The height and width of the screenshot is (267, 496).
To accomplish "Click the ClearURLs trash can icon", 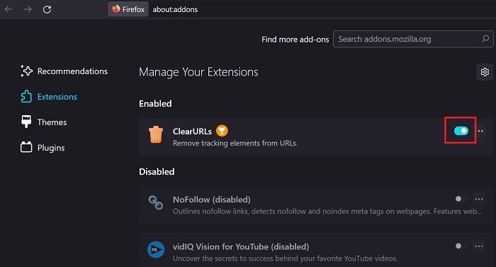I will pyautogui.click(x=156, y=134).
